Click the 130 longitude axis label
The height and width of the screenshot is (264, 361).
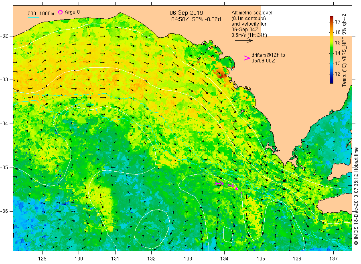tap(79, 259)
